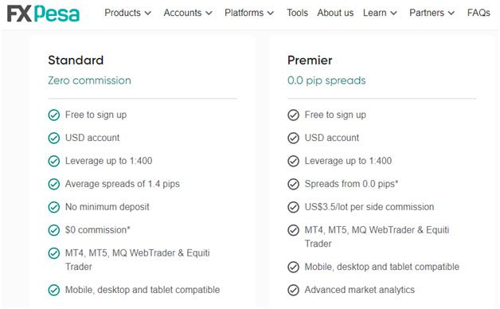Open the Learn dropdown menu
Viewport: 500px width, 309px height.
[380, 13]
